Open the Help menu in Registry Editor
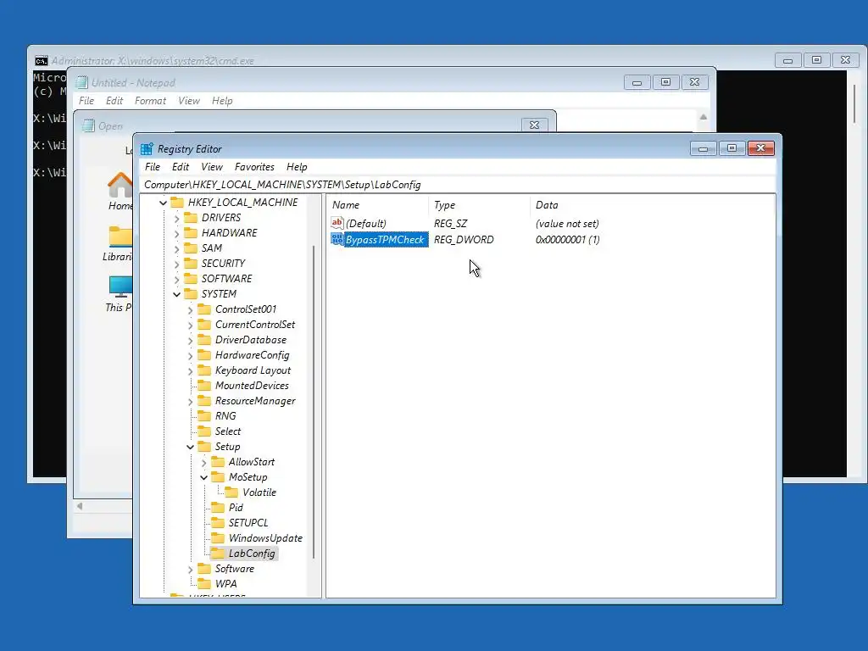The height and width of the screenshot is (651, 868). tap(297, 167)
